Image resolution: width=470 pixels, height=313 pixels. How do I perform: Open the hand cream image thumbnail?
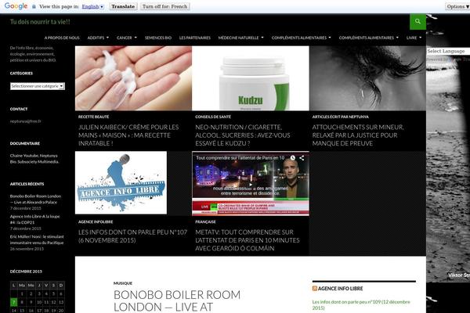pos(133,78)
